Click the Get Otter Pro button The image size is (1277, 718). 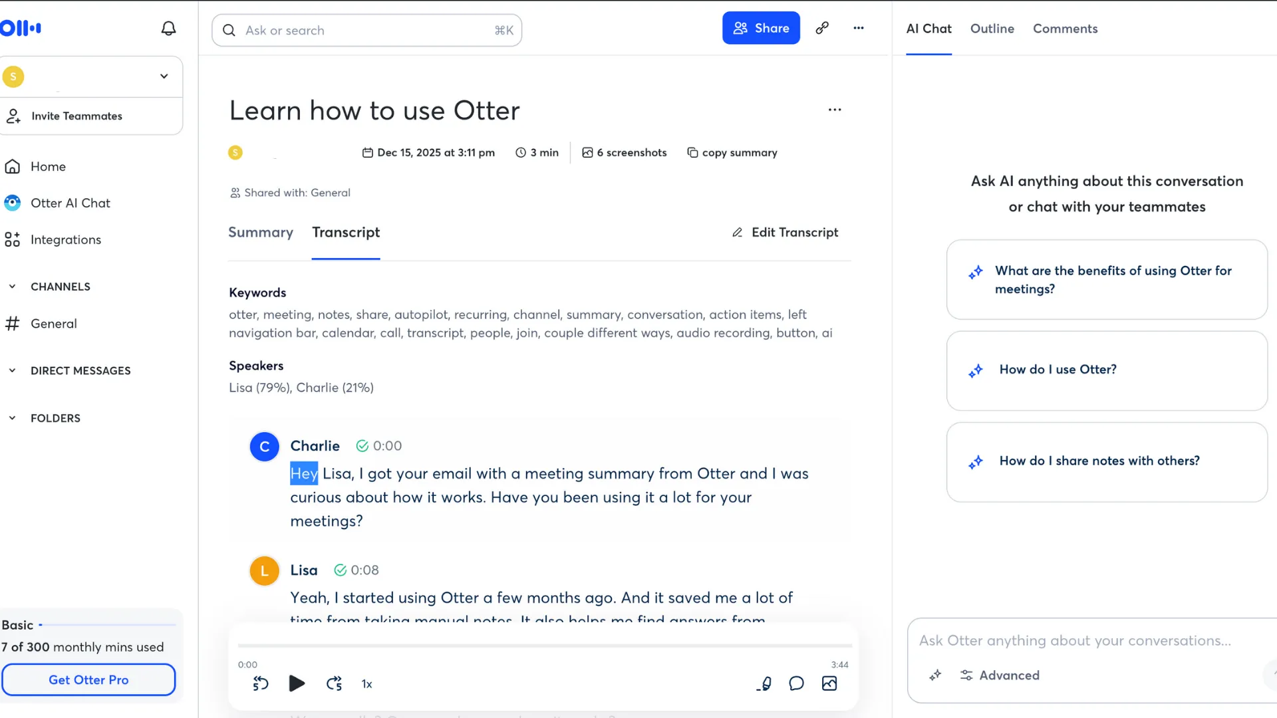coord(88,679)
